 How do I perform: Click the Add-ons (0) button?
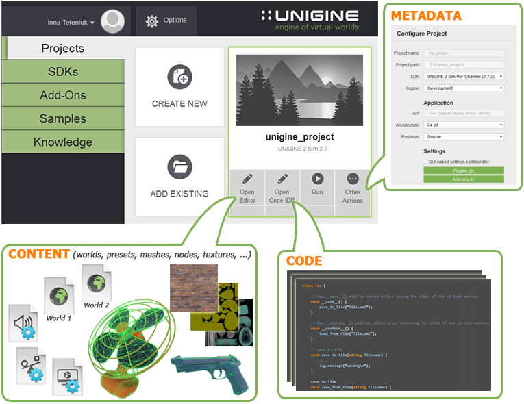click(464, 179)
